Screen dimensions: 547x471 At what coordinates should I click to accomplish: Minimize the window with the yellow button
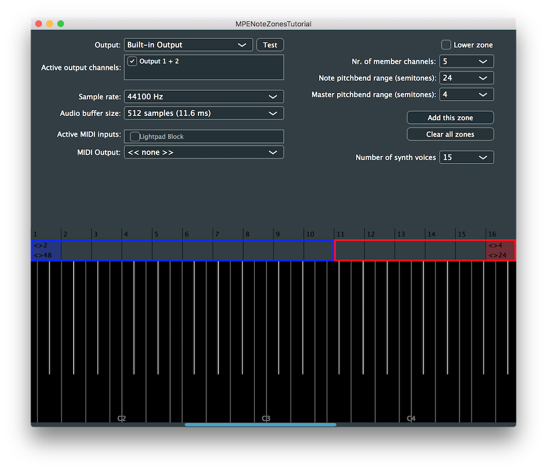[50, 24]
